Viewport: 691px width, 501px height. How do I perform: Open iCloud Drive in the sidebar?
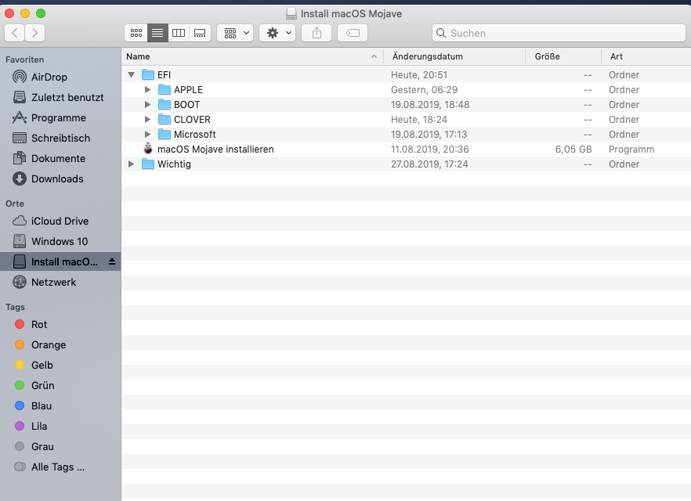pos(60,221)
